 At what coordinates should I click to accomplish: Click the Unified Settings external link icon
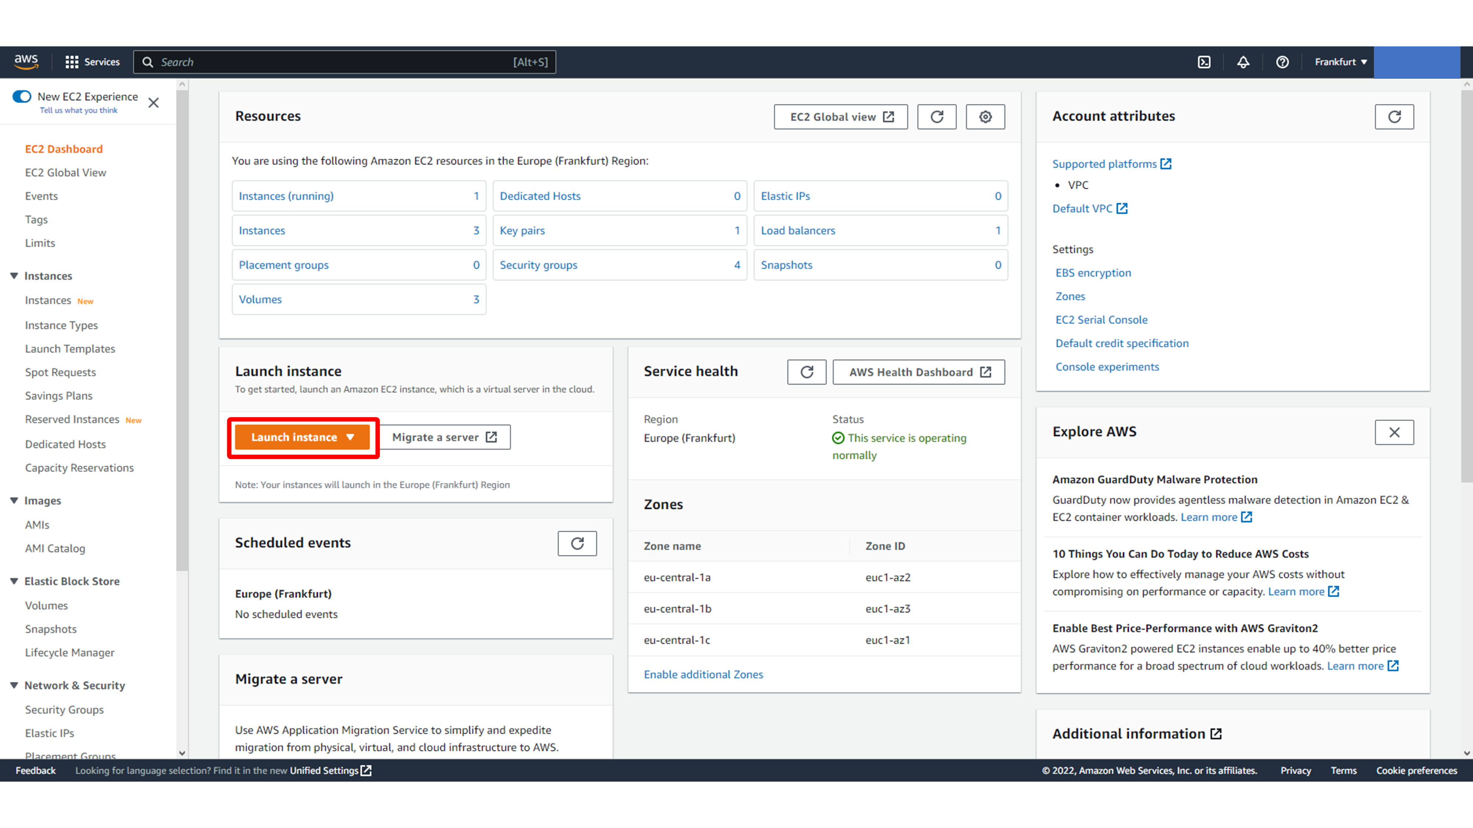pyautogui.click(x=366, y=771)
